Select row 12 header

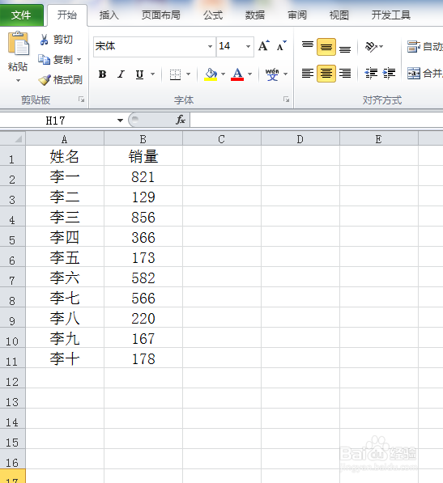click(x=13, y=378)
